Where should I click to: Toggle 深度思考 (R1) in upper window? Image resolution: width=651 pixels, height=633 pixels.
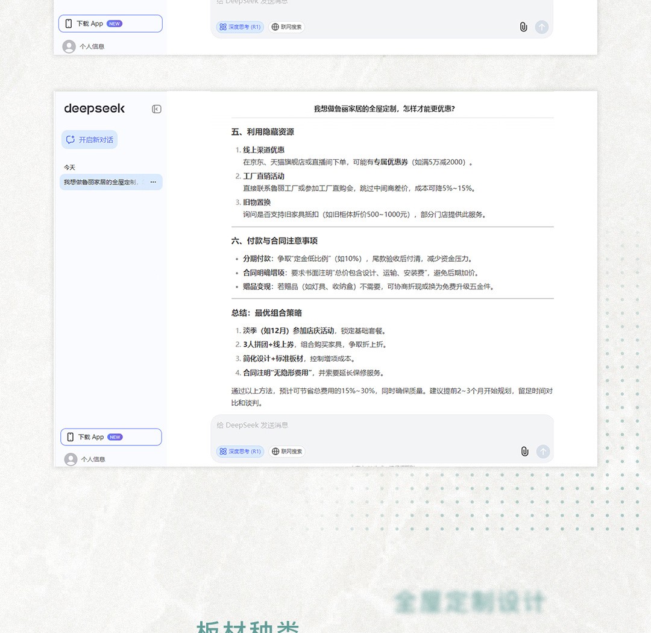point(240,27)
